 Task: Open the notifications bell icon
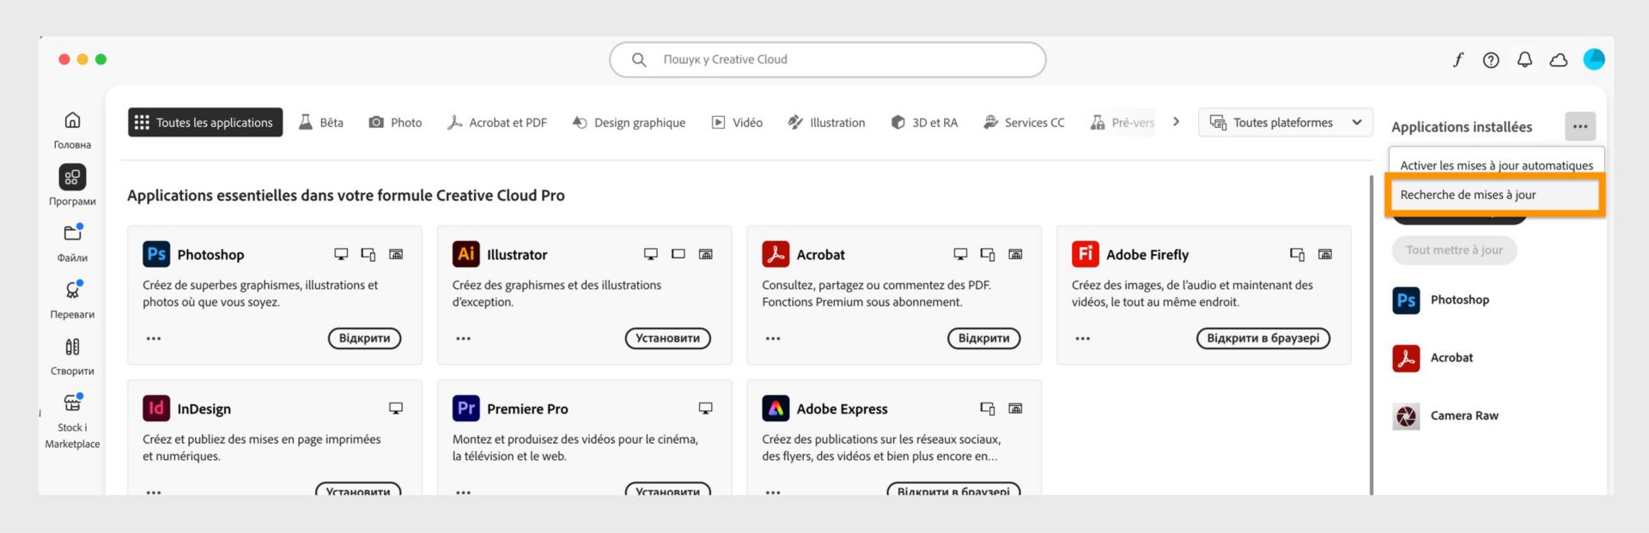[1524, 60]
